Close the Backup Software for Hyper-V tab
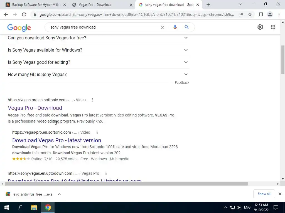Screen dimensions: 285x213 65,5
